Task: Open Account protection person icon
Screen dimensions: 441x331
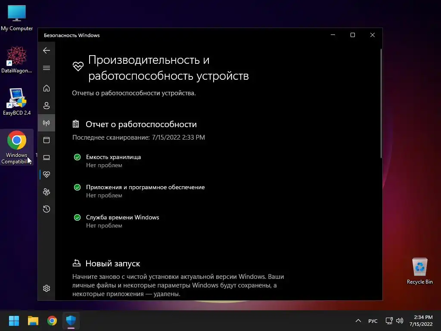Action: 47,106
